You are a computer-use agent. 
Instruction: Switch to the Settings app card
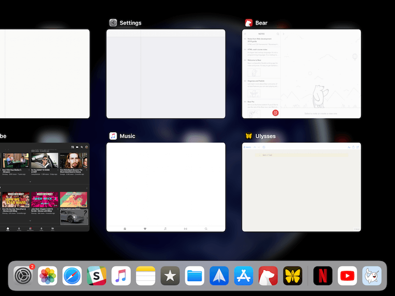(x=166, y=74)
